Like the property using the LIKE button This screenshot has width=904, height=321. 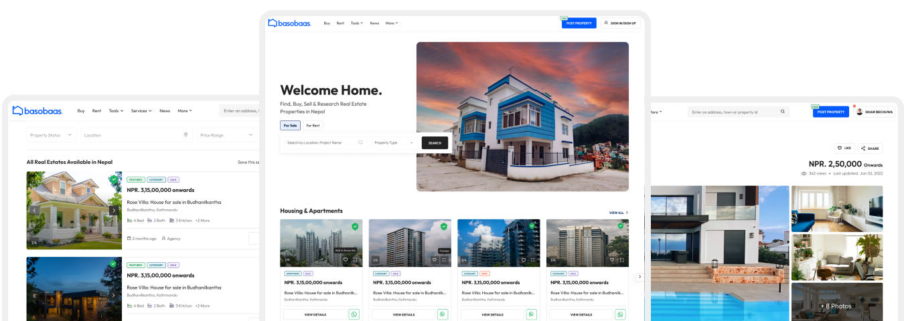pyautogui.click(x=844, y=148)
